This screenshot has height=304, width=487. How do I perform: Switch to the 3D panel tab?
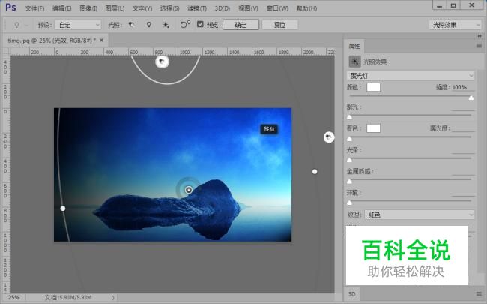pos(351,294)
